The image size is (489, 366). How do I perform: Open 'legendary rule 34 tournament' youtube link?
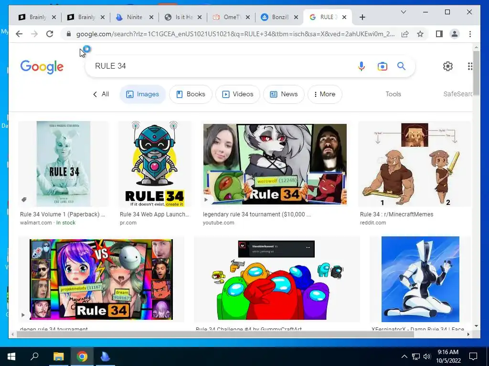[x=257, y=214]
